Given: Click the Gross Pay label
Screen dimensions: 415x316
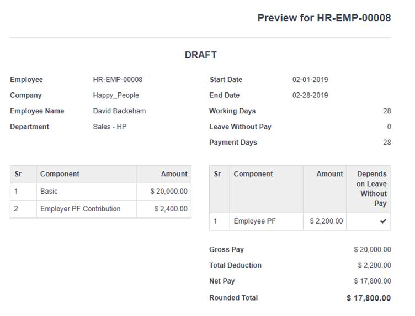Looking at the screenshot, I should [226, 250].
